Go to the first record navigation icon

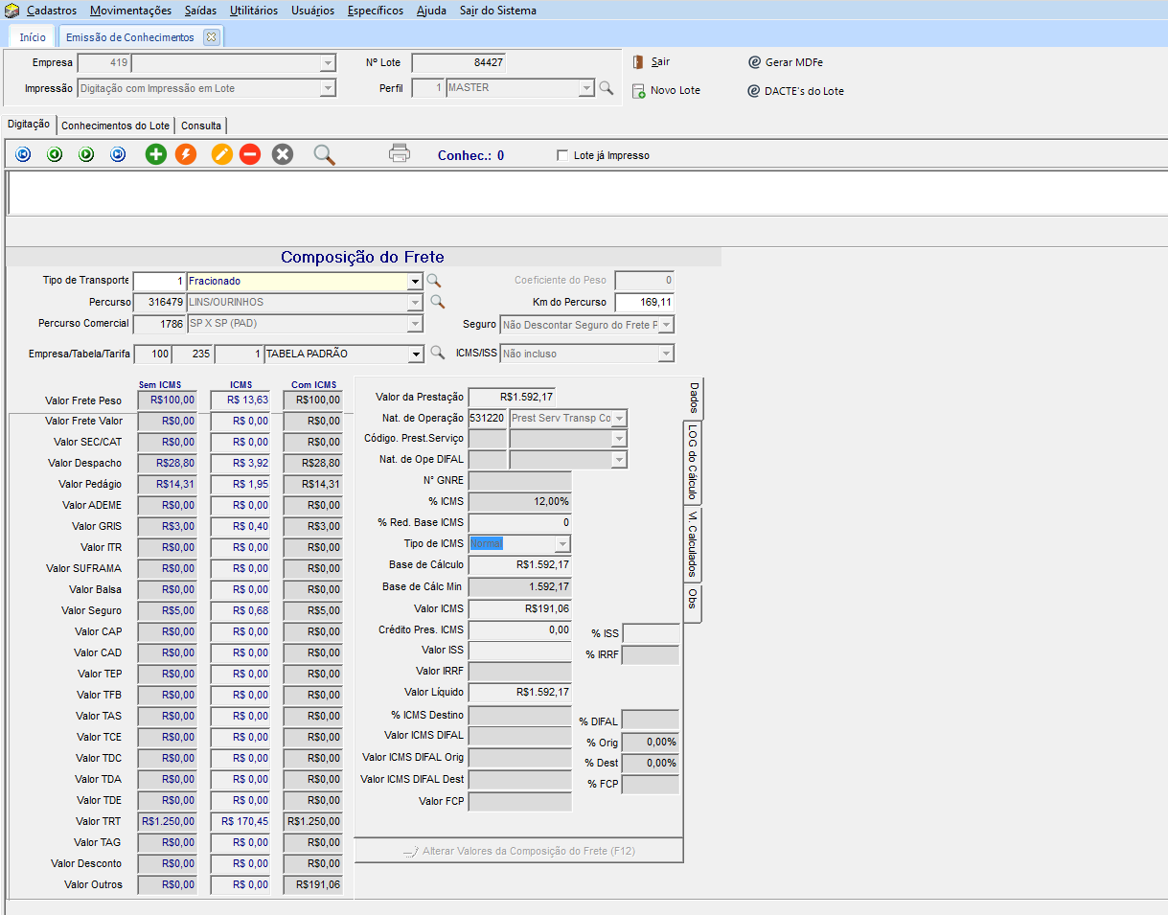[x=23, y=154]
